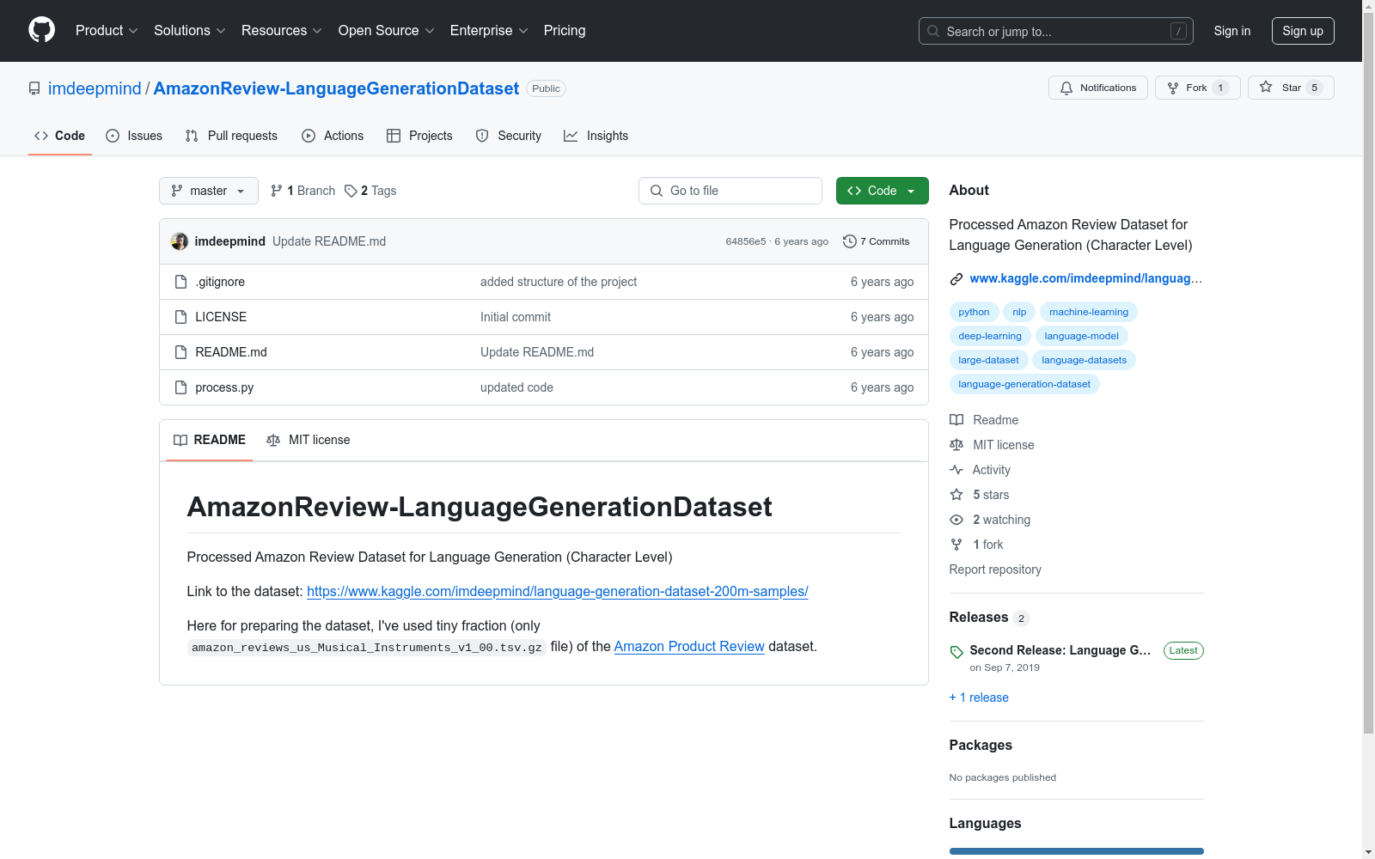
Task: Open the README.md file
Action: pyautogui.click(x=231, y=352)
